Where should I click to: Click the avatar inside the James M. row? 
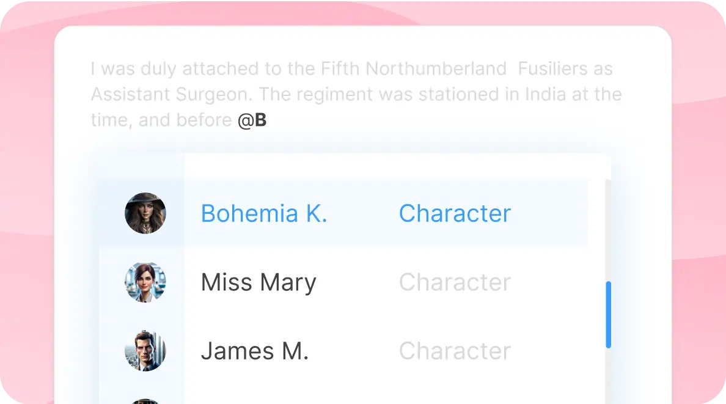[146, 350]
